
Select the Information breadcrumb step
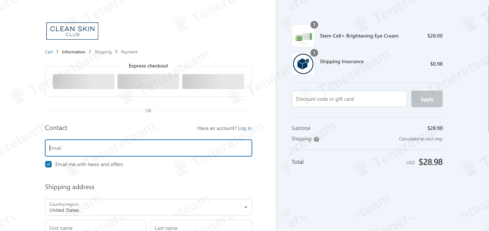pos(74,52)
